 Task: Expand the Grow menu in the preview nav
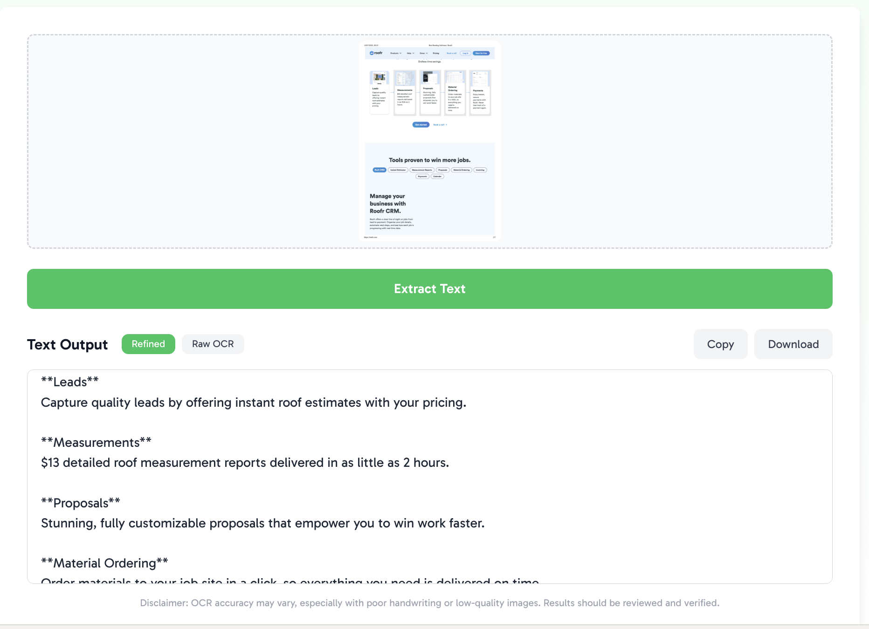tap(423, 53)
